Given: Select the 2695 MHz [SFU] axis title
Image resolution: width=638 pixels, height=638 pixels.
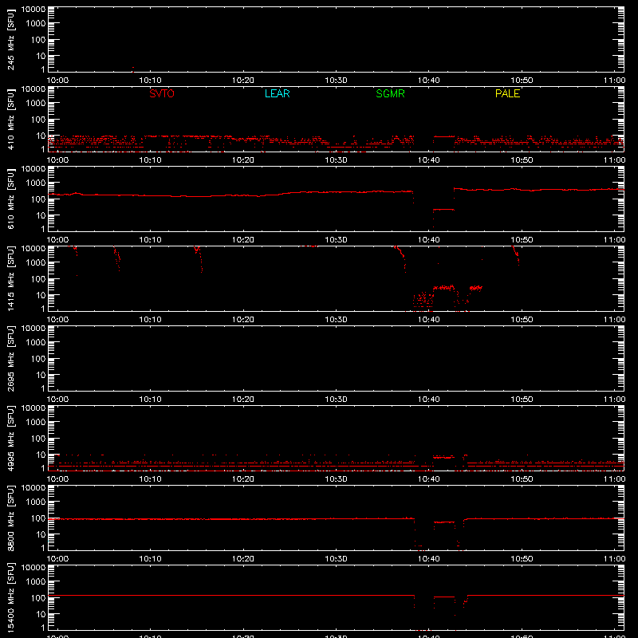Looking at the screenshot, I should tap(10, 358).
